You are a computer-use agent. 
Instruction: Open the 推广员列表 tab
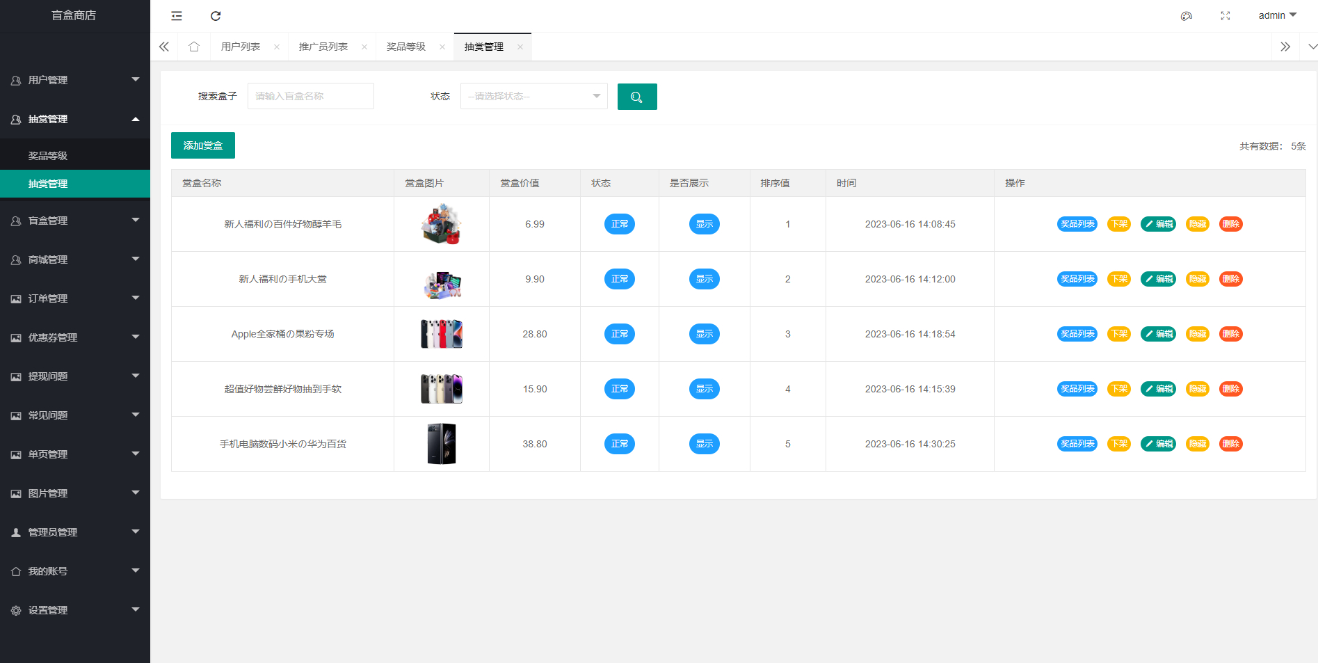324,47
